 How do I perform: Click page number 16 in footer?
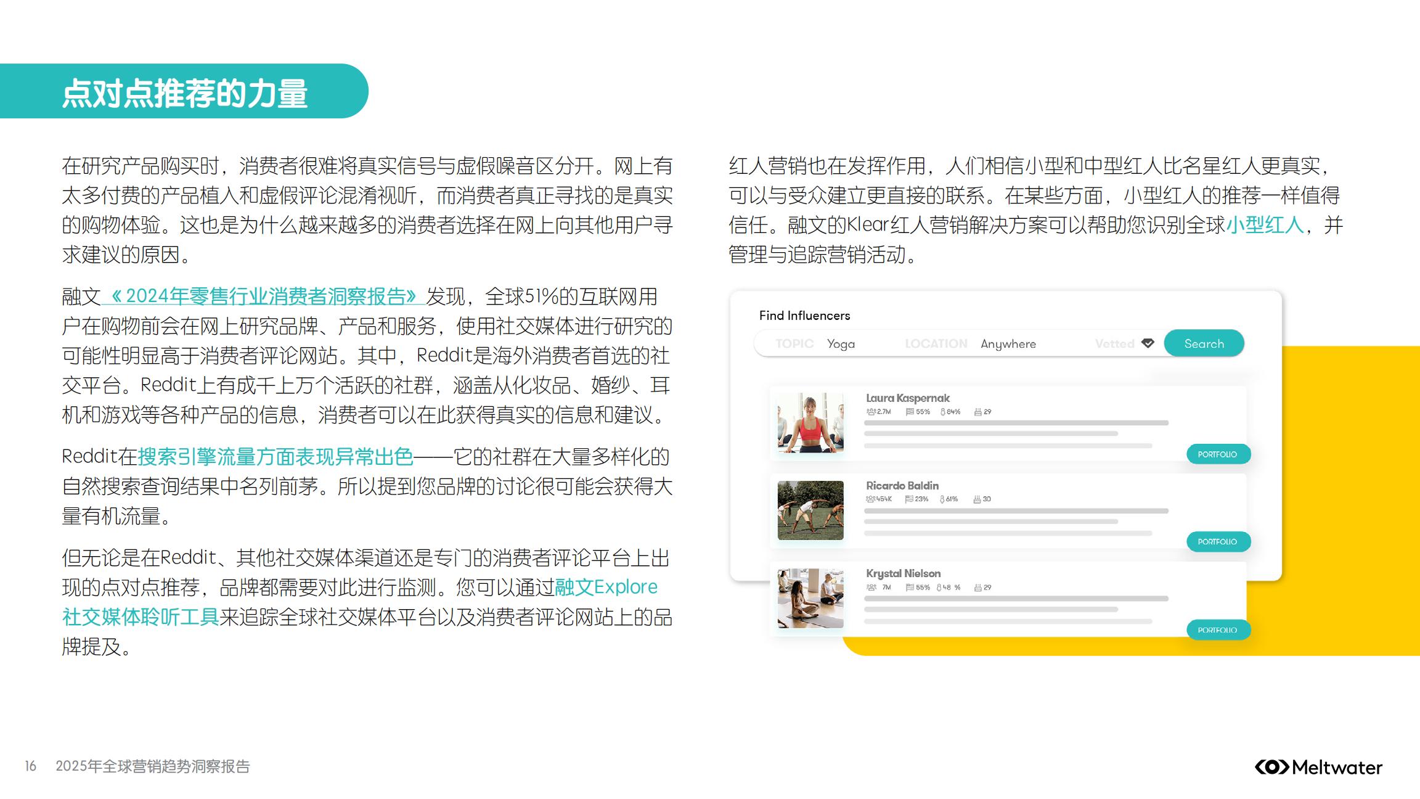click(x=31, y=766)
